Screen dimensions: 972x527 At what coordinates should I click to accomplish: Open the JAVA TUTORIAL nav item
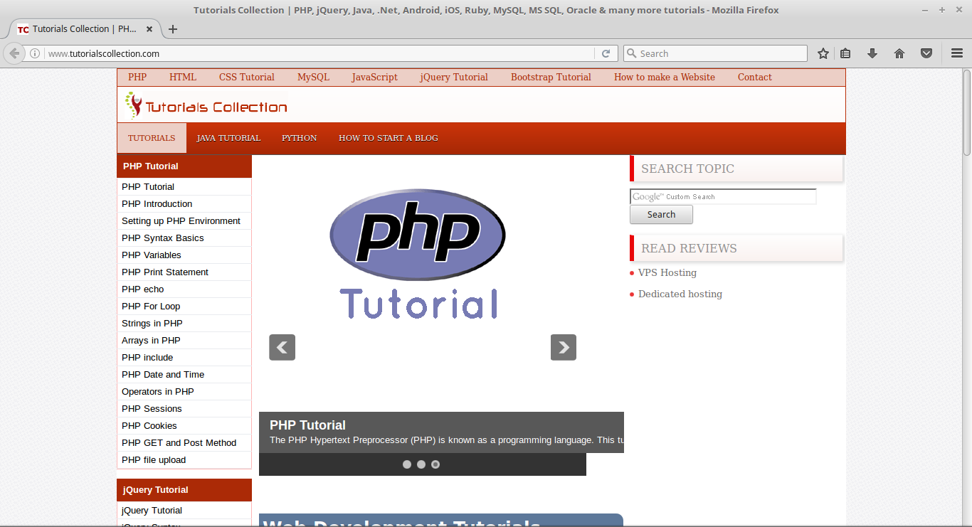228,138
